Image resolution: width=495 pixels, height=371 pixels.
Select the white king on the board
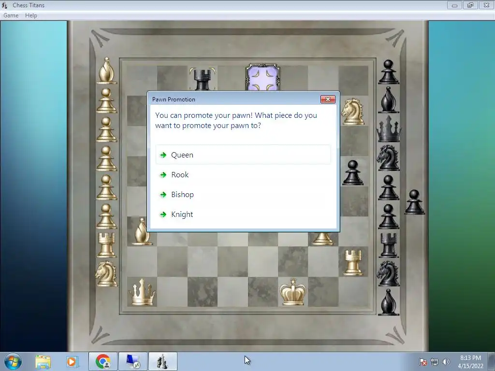(x=293, y=292)
